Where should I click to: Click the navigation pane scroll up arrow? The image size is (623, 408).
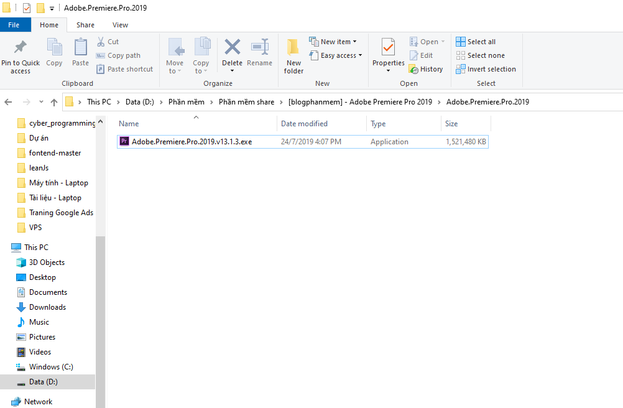click(101, 121)
